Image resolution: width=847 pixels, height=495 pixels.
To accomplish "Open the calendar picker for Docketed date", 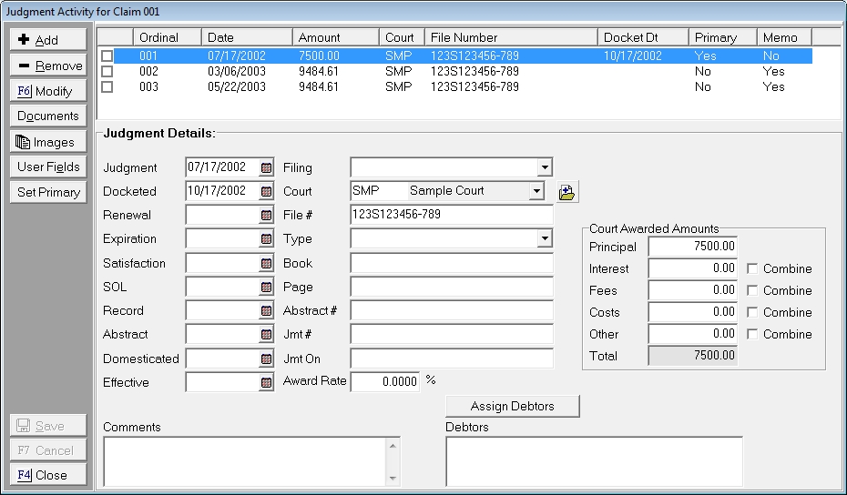I will pos(266,192).
